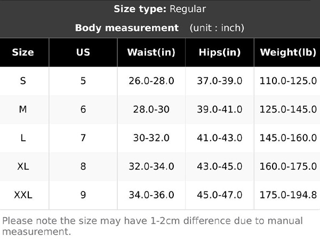This screenshot has width=320, height=240.
Task: Click the (unit : inch) label
Action: [217, 28]
